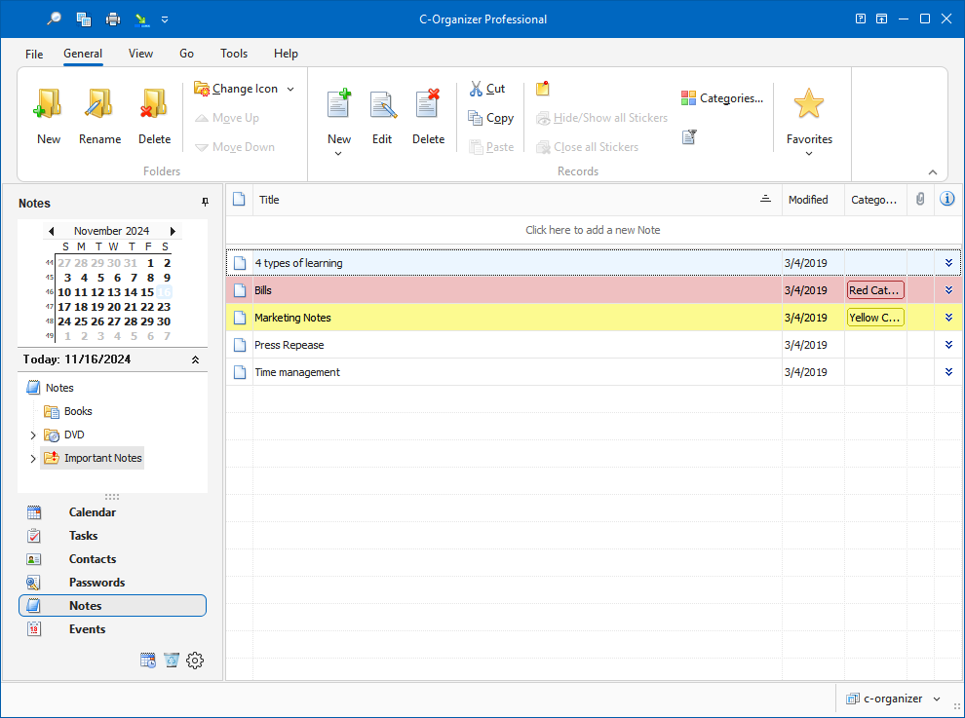Open the Favorites star menu
The width and height of the screenshot is (965, 718).
[x=809, y=121]
